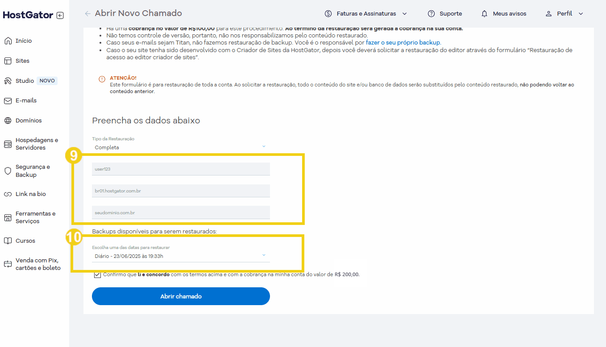Click the Meus avisos bell icon
606x347 pixels.
(x=485, y=14)
